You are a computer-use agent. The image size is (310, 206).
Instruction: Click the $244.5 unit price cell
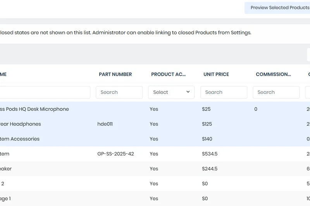(x=210, y=169)
